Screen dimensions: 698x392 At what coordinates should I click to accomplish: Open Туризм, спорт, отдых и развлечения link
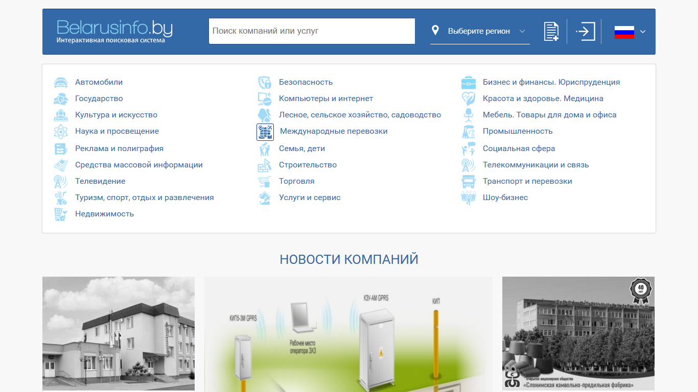pyautogui.click(x=145, y=198)
